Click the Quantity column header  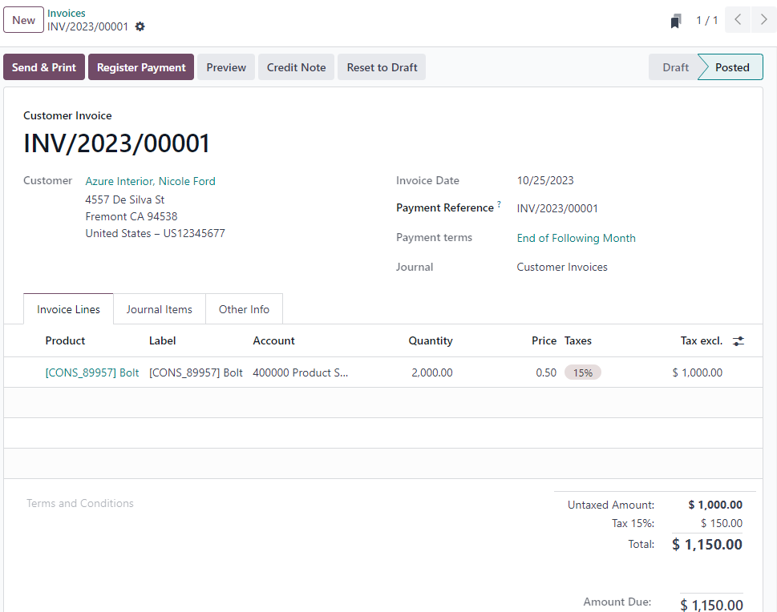tap(430, 340)
